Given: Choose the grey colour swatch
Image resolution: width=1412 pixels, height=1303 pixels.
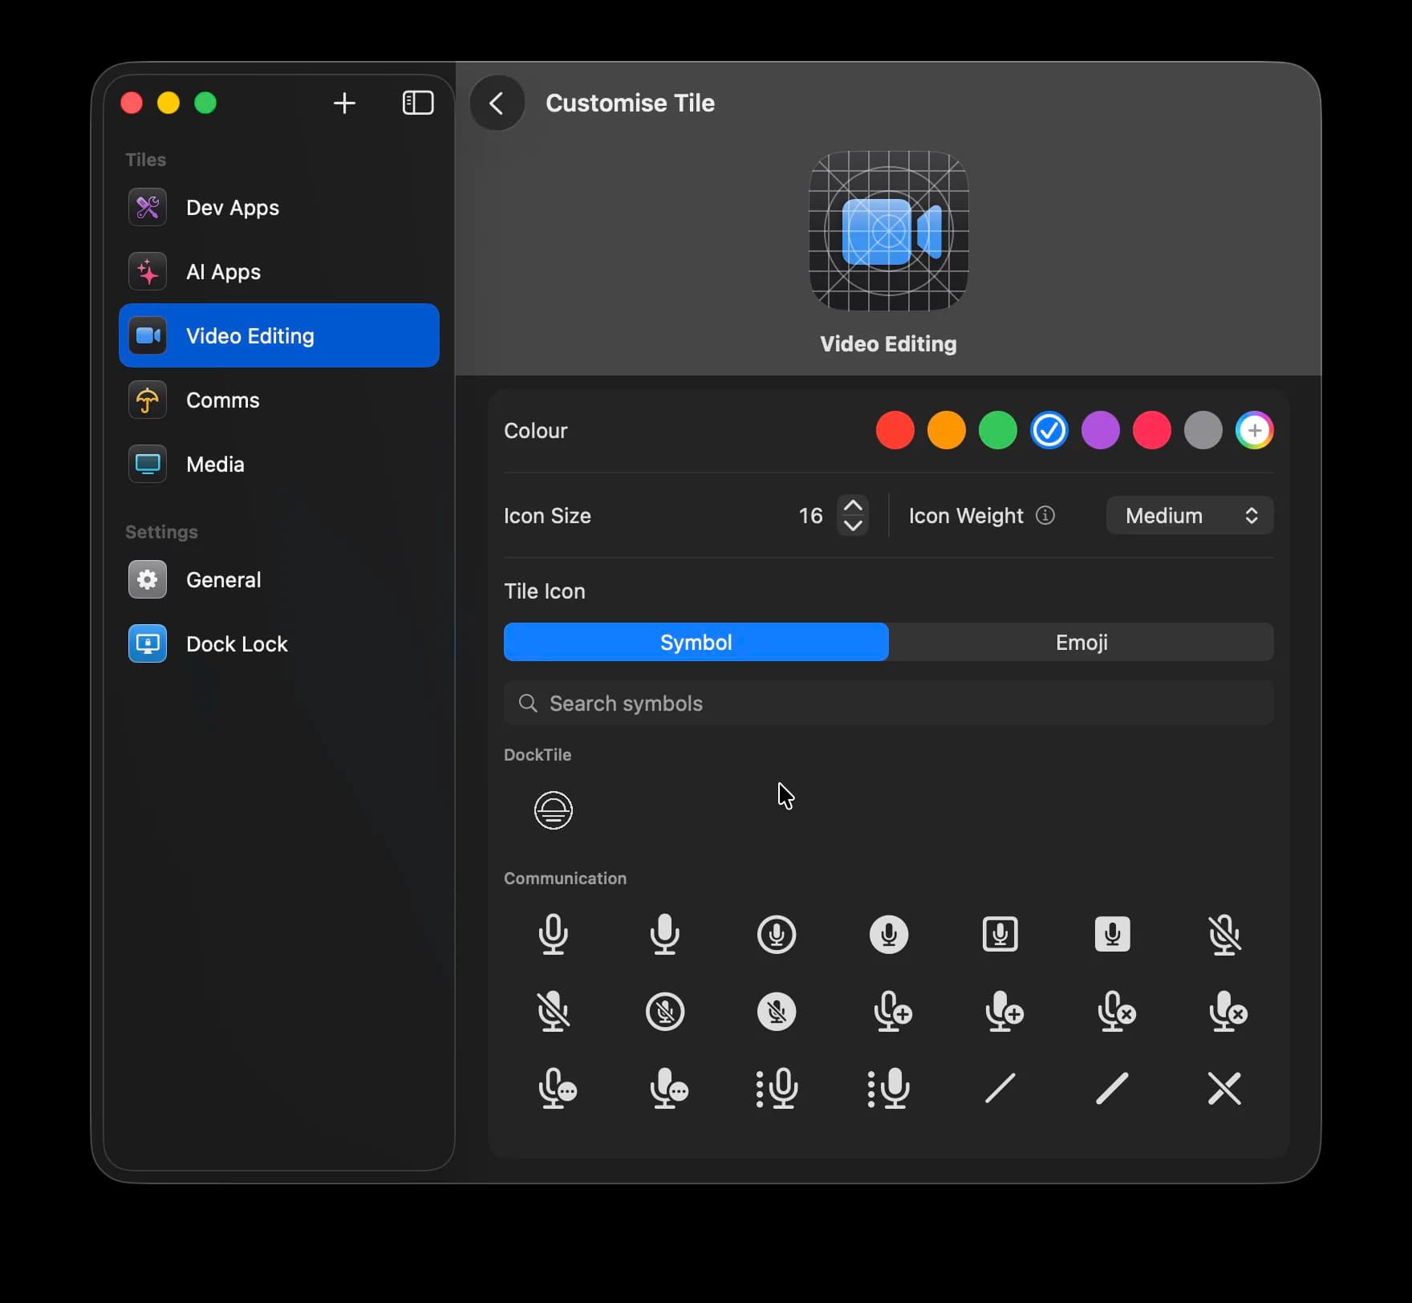Looking at the screenshot, I should click(1203, 430).
